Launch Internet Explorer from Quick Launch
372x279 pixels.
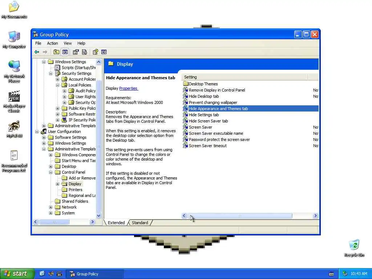coord(42,274)
